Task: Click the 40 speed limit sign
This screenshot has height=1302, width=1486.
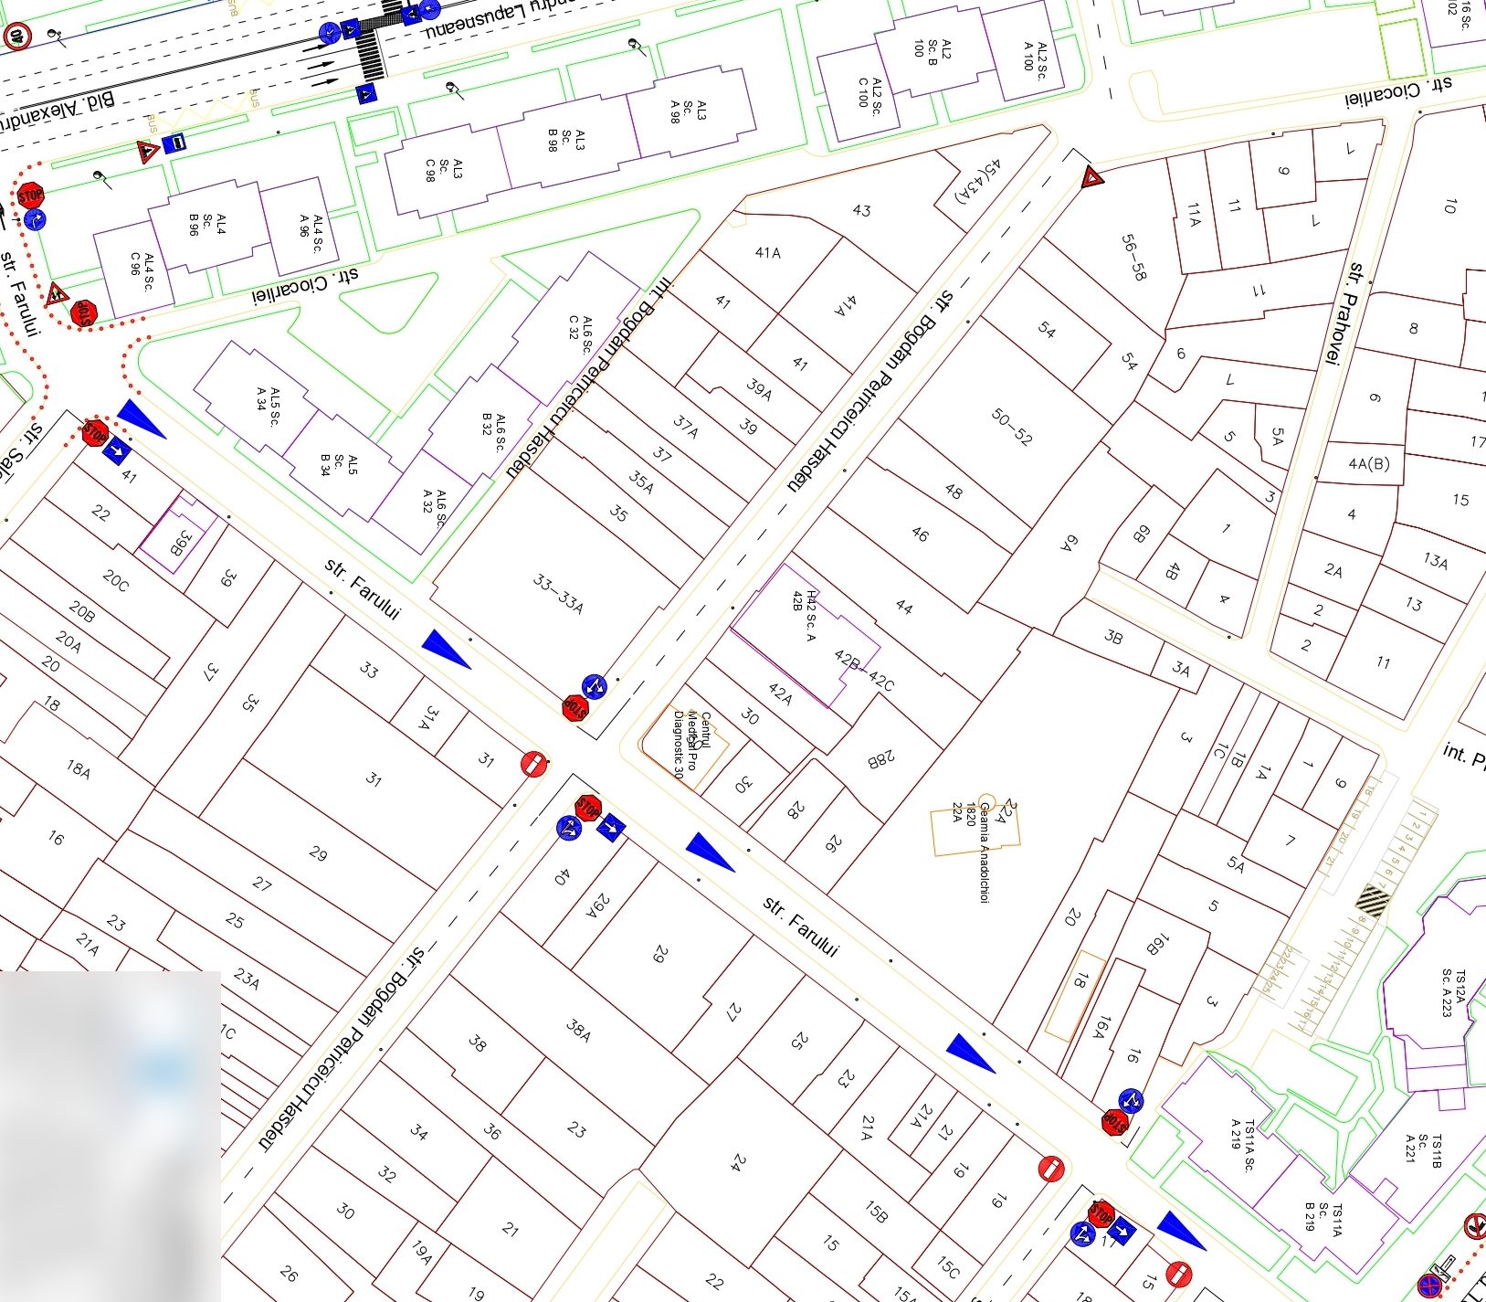Action: click(16, 37)
